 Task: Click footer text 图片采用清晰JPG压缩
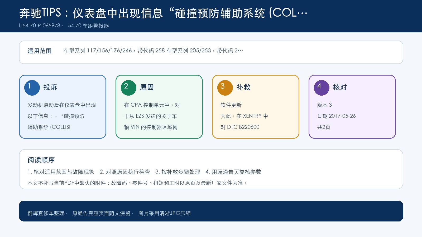(x=164, y=213)
